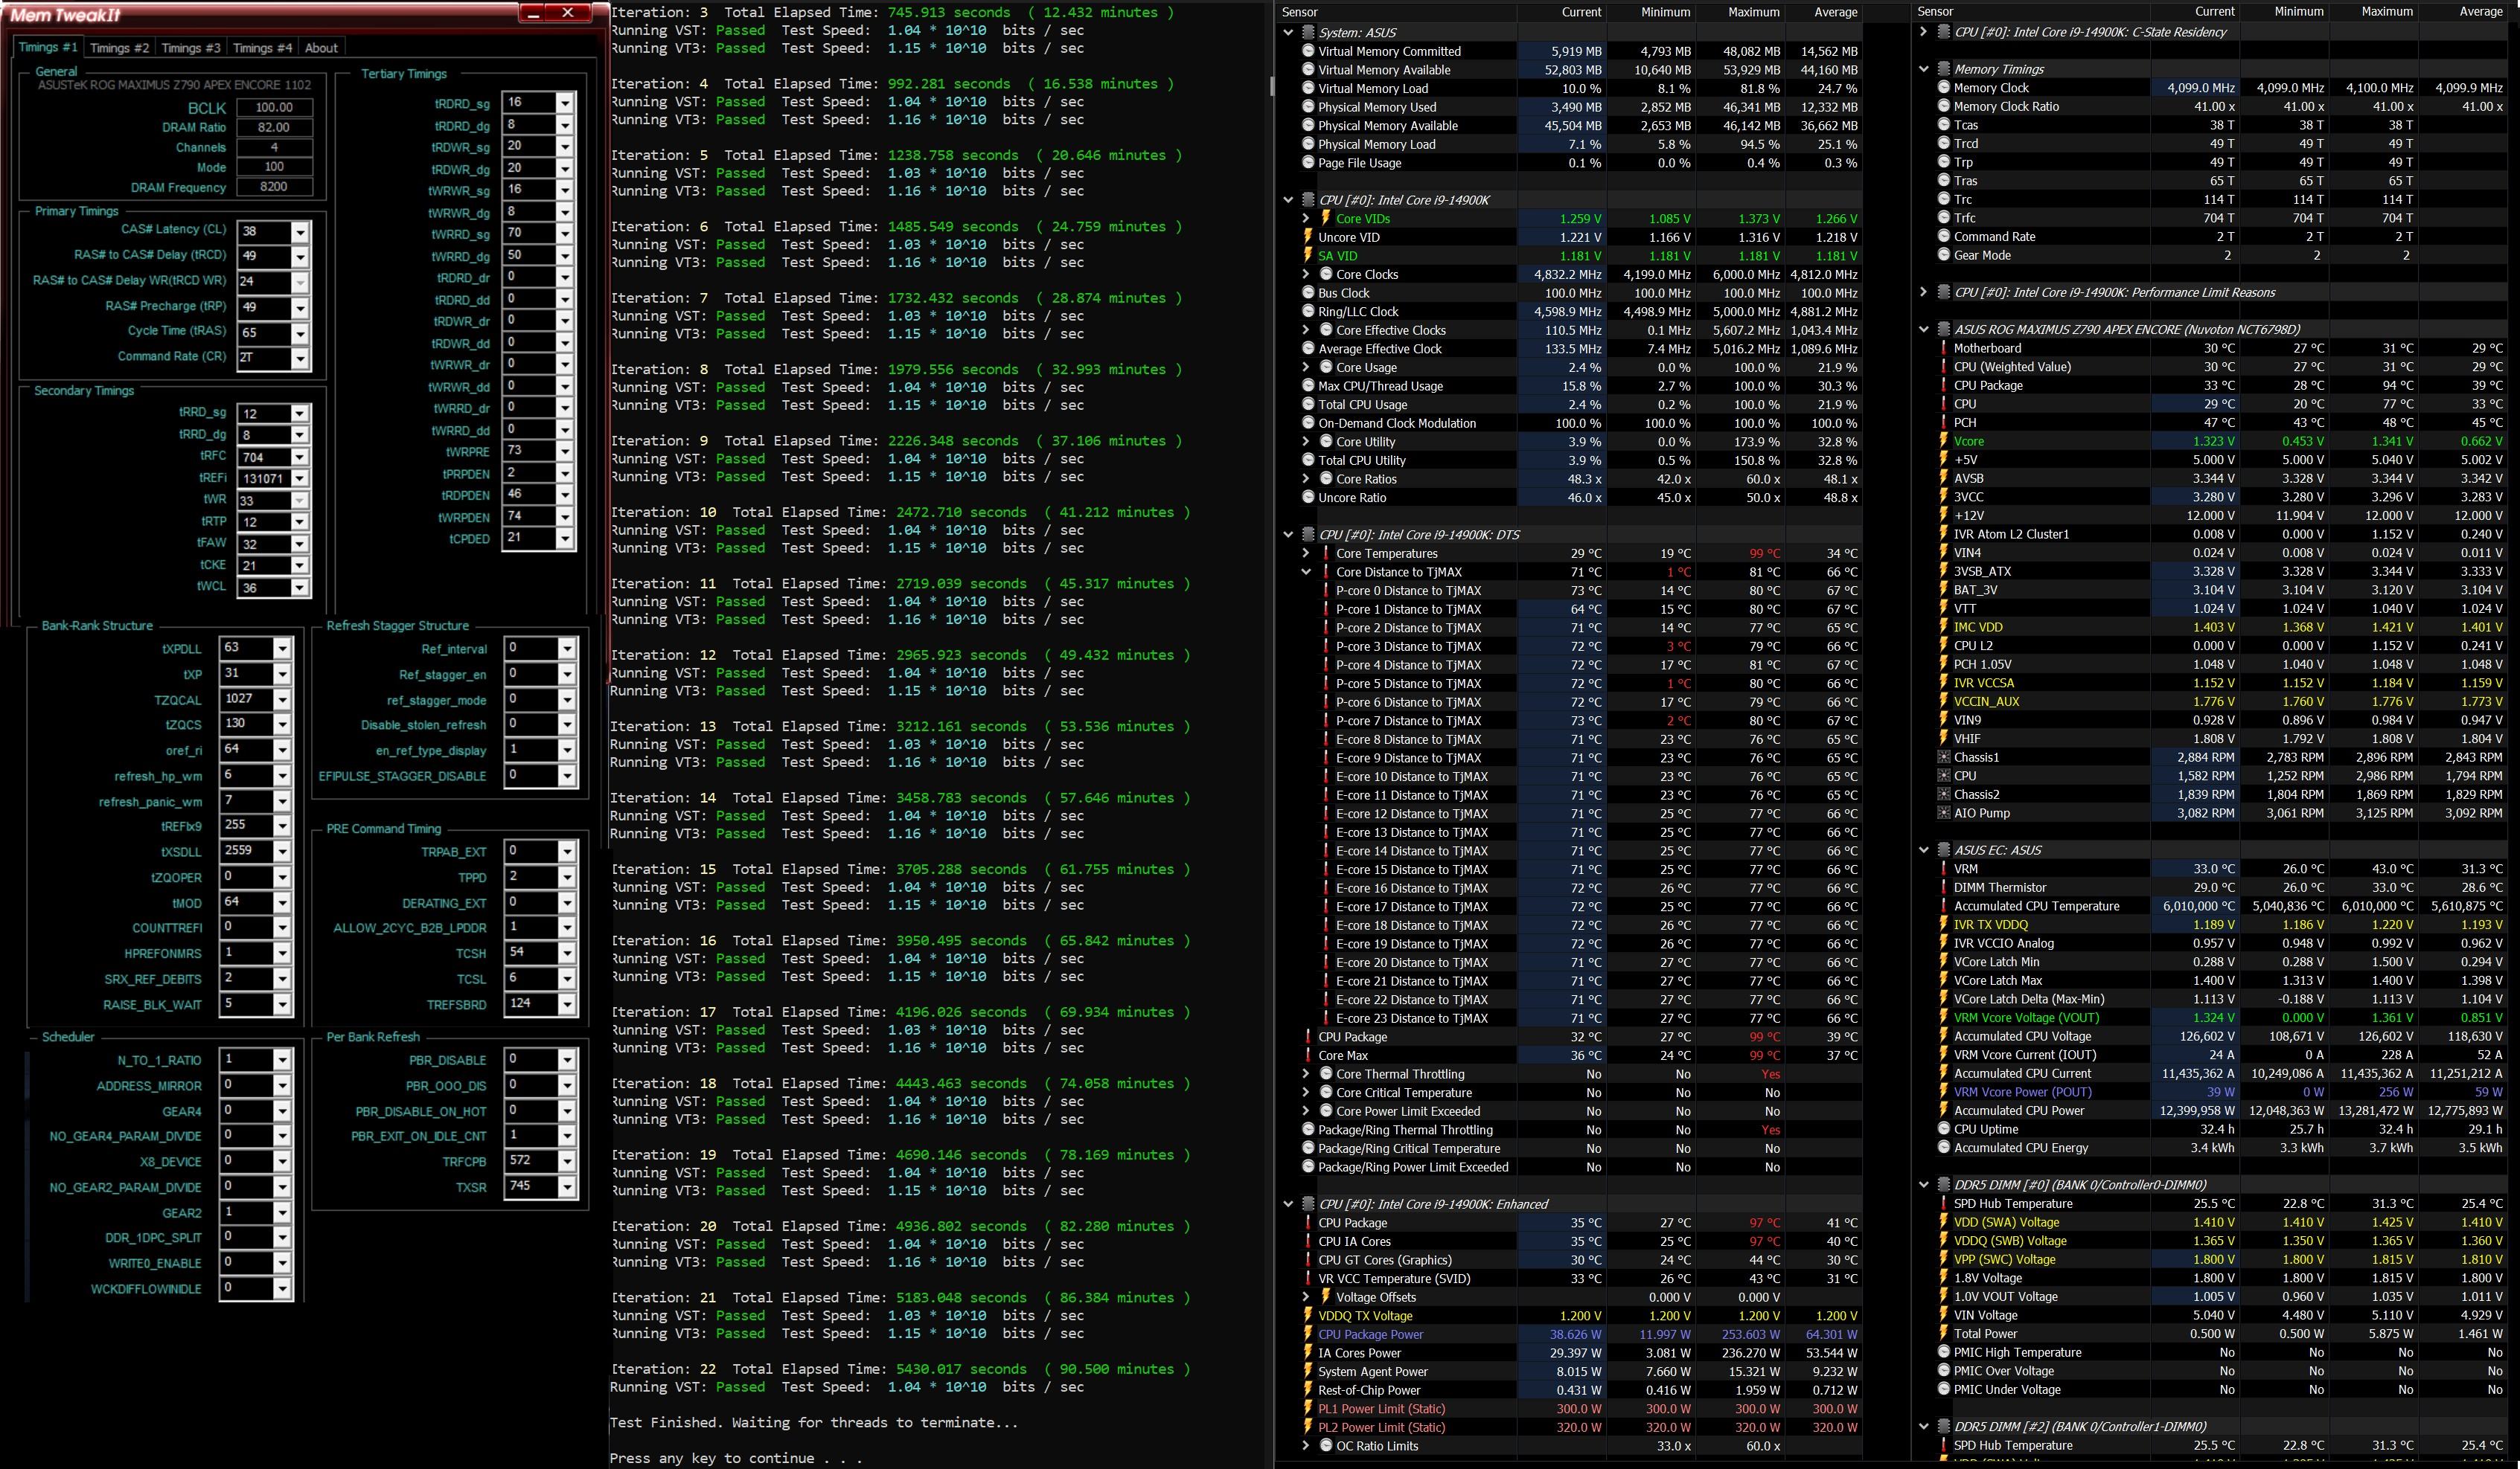Screen dimensions: 2520x1469
Task: Click the chip icon of ASUS EC: ASUS group
Action: (1943, 849)
